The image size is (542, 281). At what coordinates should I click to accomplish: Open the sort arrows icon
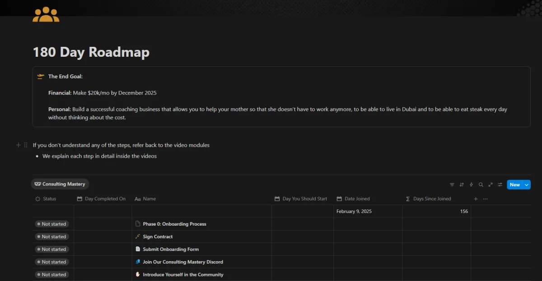tap(462, 185)
